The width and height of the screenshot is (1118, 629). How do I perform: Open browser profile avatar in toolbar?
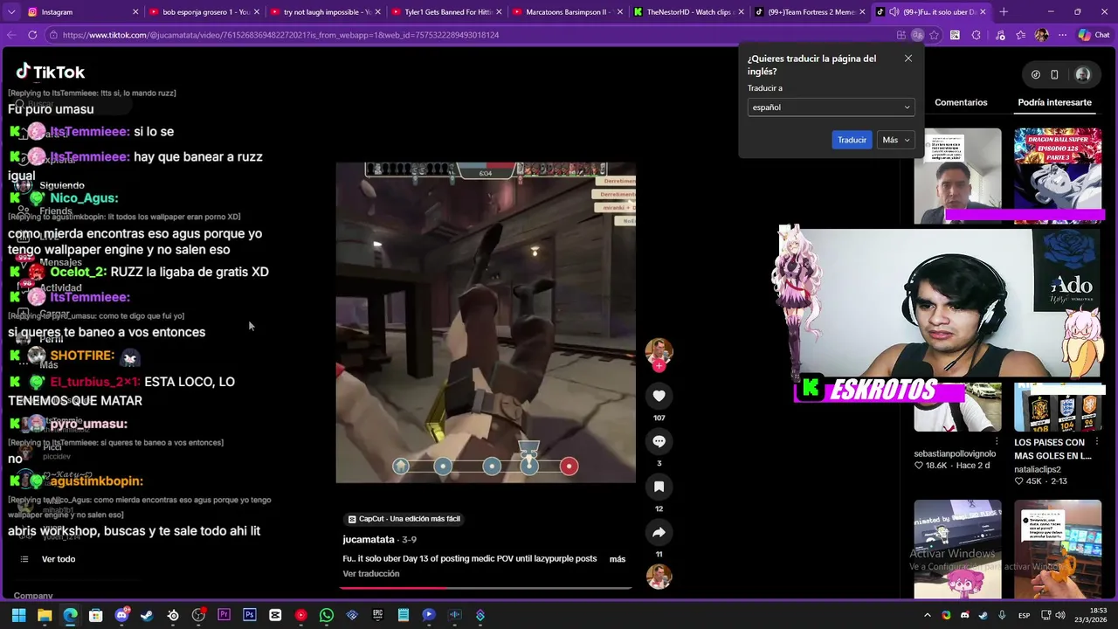(1041, 35)
